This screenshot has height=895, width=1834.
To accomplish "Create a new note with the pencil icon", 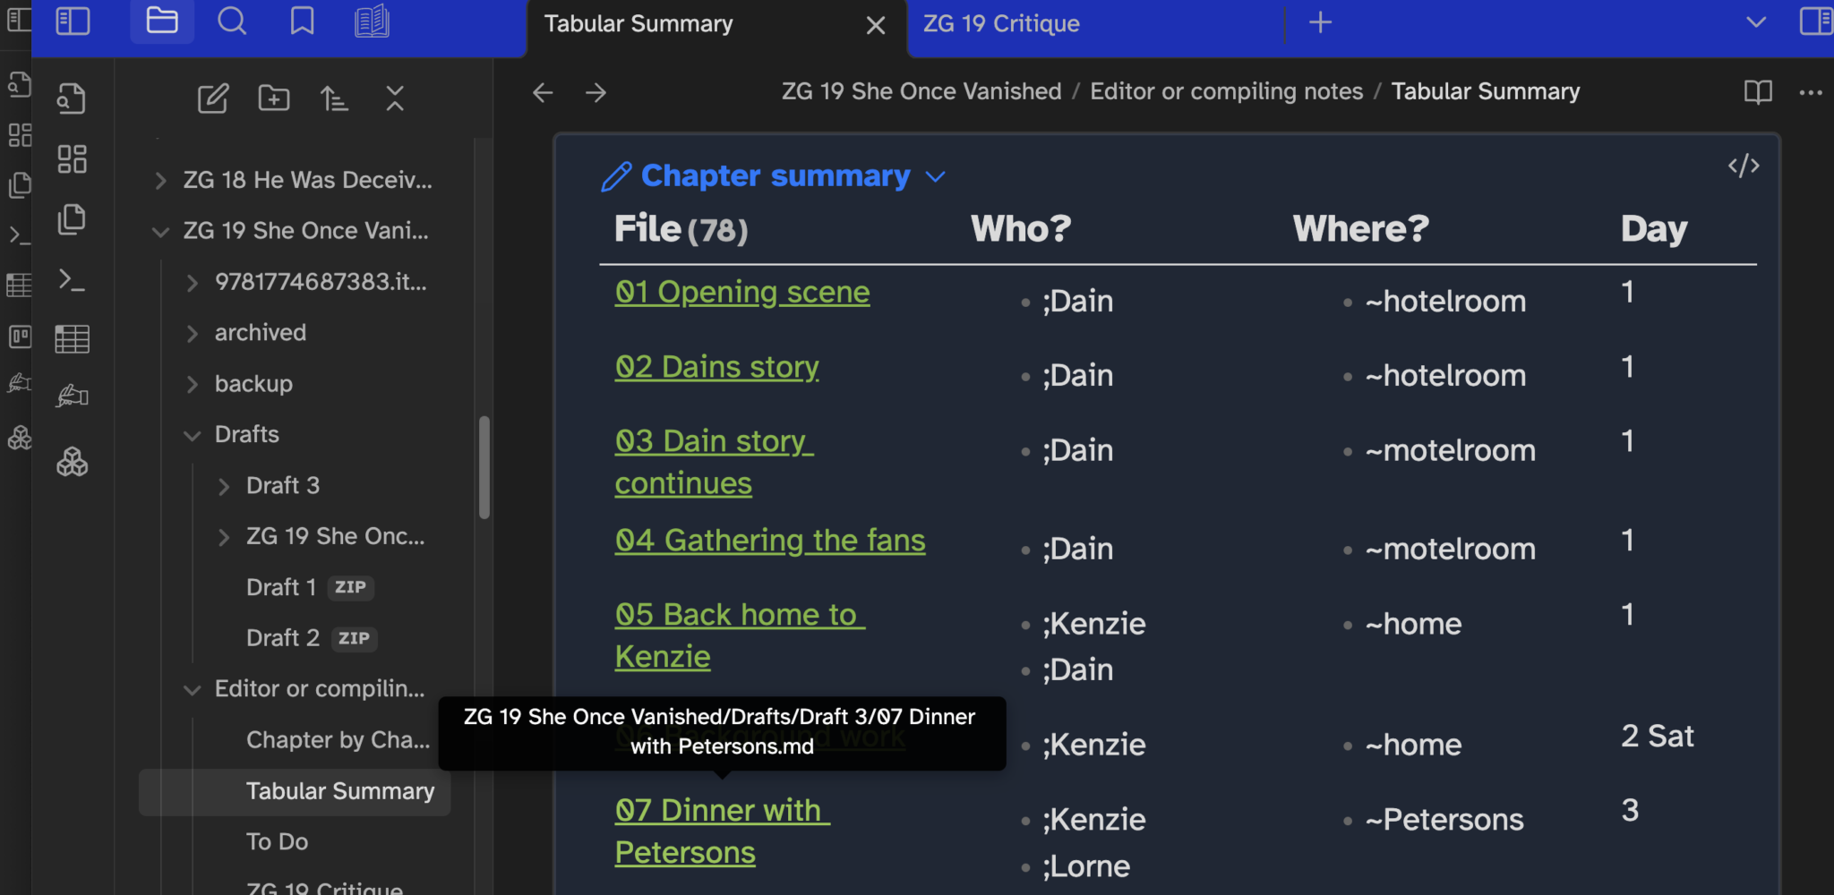I will coord(212,98).
